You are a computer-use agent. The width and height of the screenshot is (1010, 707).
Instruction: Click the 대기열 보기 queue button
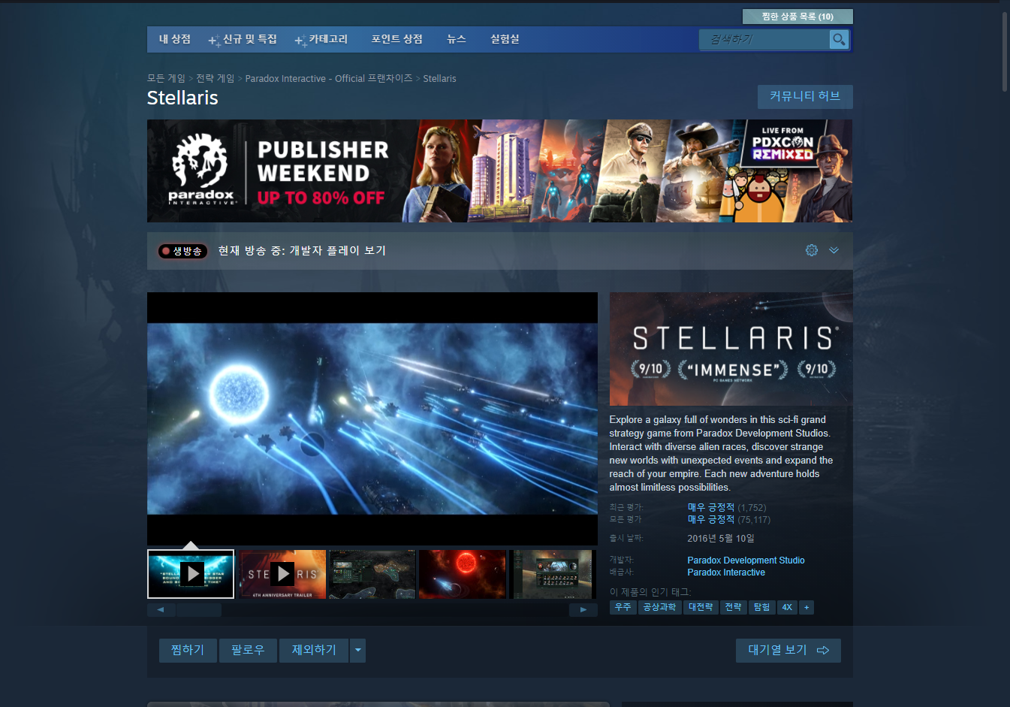pos(788,650)
